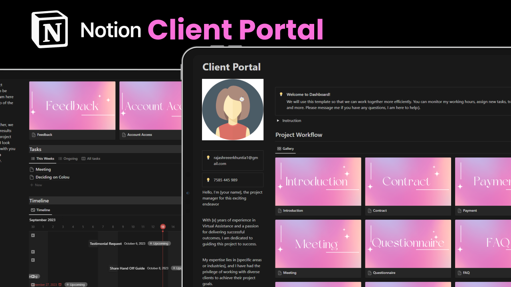511x287 pixels.
Task: Click the red September 13 today marker
Action: tap(162, 226)
